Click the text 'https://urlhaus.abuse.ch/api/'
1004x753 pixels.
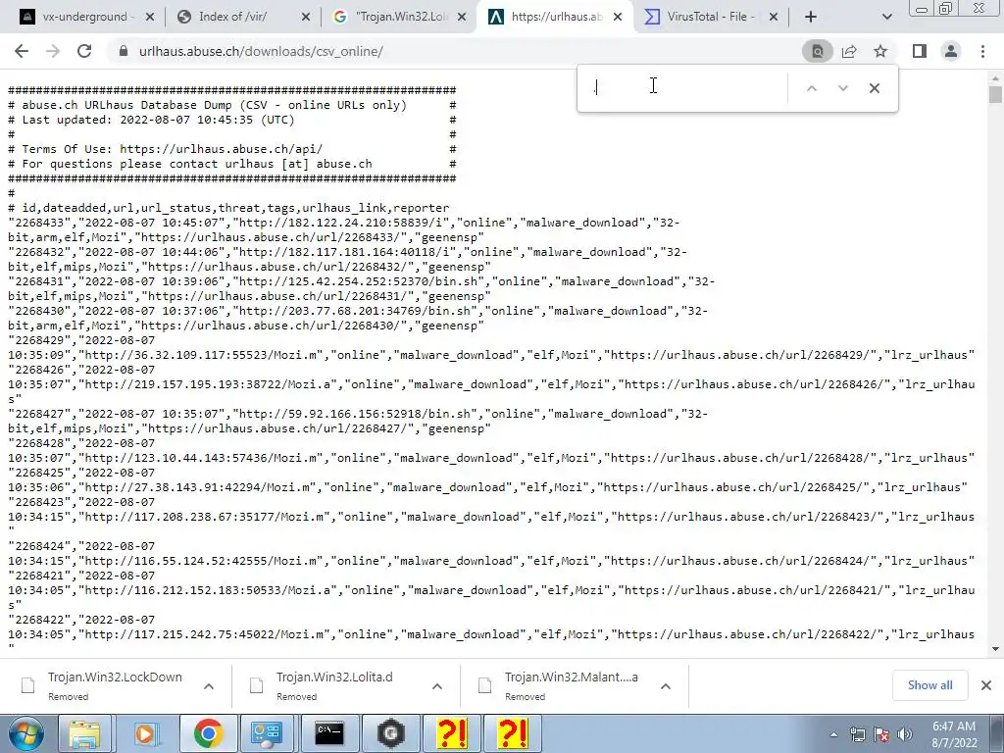click(221, 149)
